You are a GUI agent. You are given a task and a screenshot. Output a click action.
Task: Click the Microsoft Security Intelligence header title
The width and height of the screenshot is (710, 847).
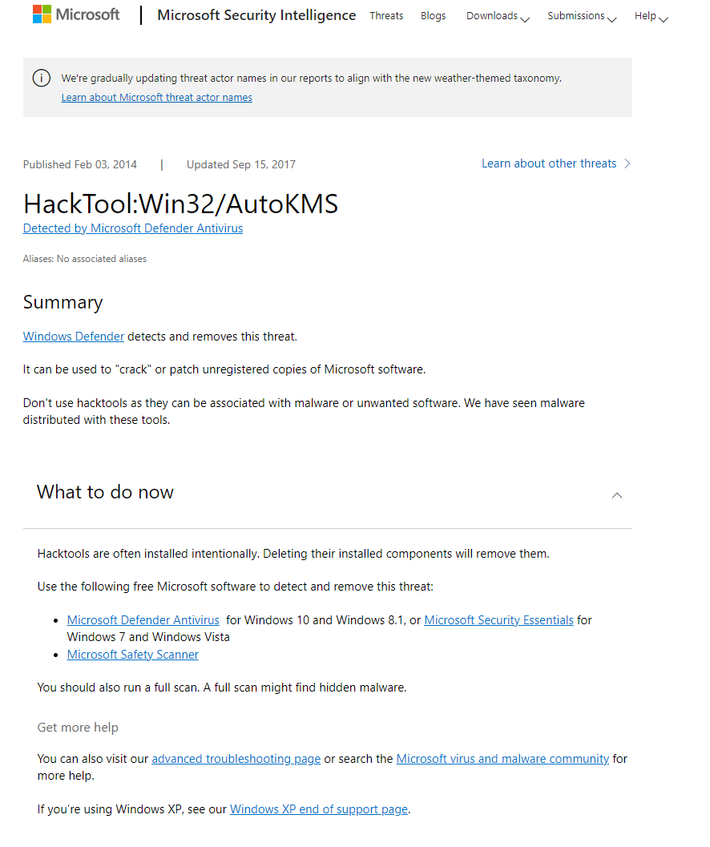coord(256,14)
